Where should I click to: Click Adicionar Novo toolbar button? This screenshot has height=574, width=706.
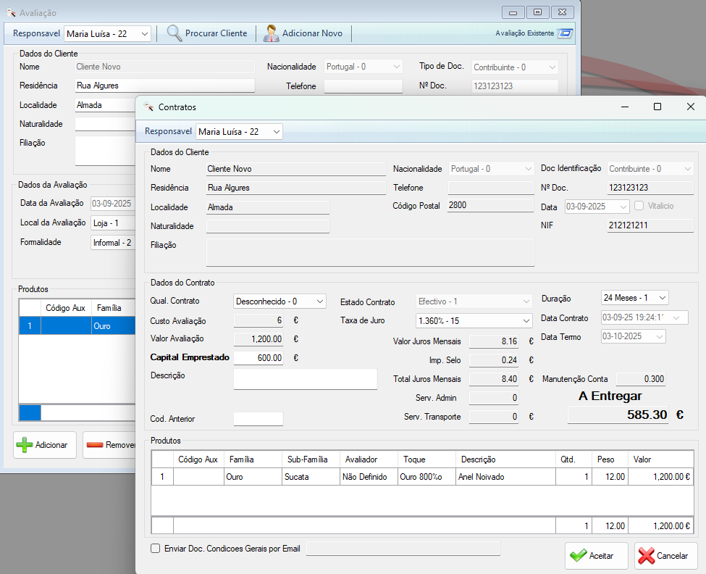coord(303,33)
